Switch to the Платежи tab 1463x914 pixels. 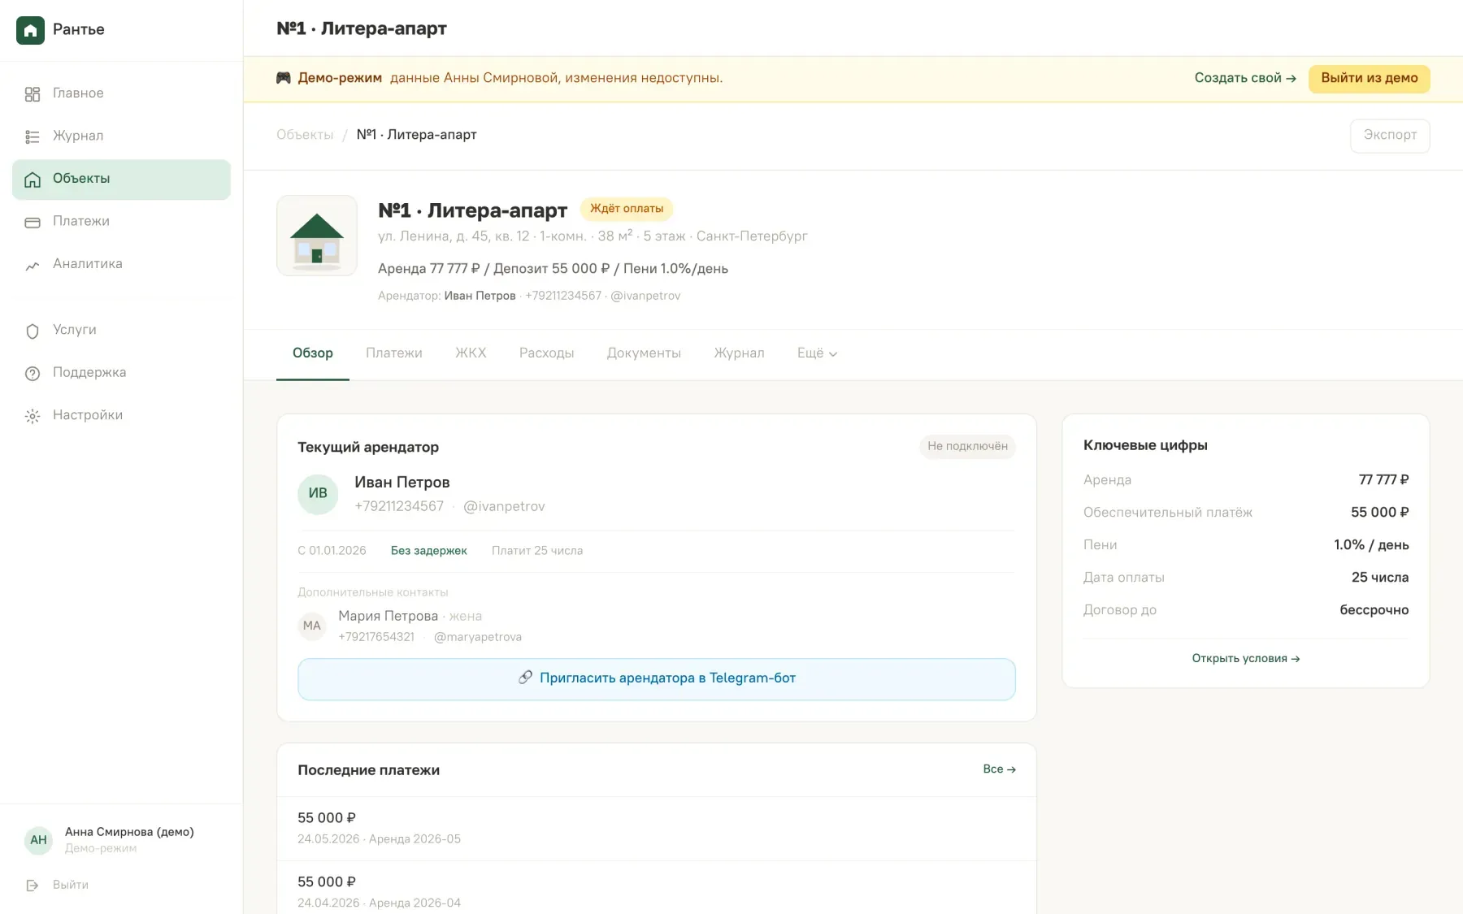(394, 353)
